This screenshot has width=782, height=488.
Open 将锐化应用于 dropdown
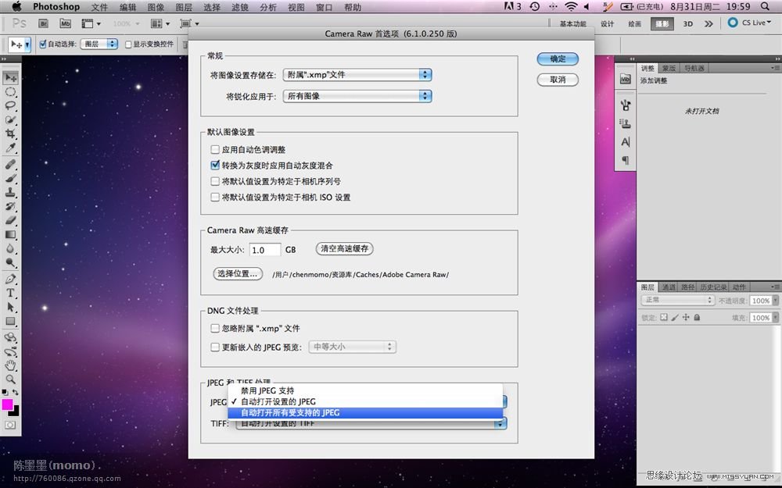point(357,96)
